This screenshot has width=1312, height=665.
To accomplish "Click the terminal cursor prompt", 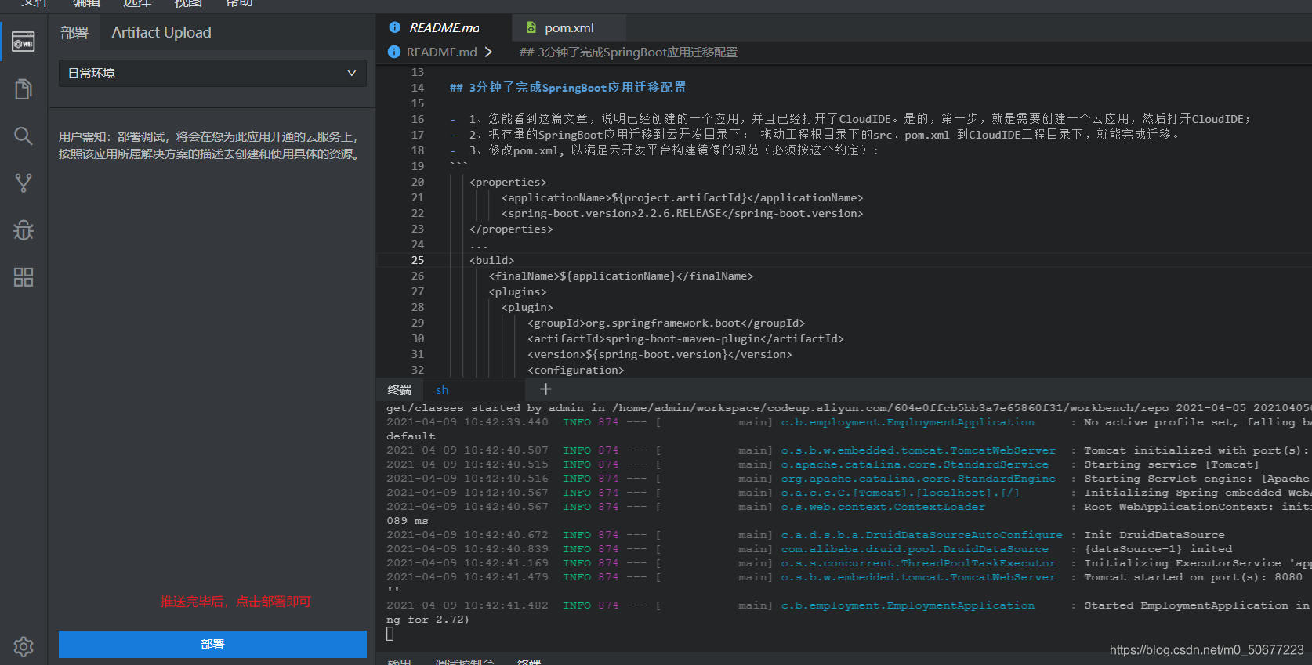I will coord(390,634).
